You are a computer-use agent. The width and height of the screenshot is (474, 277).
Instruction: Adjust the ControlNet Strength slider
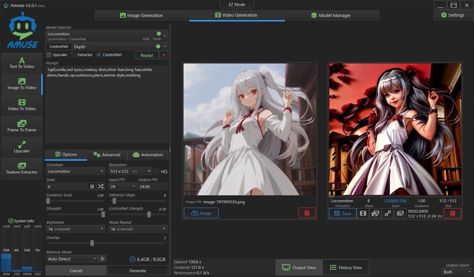click(x=149, y=214)
